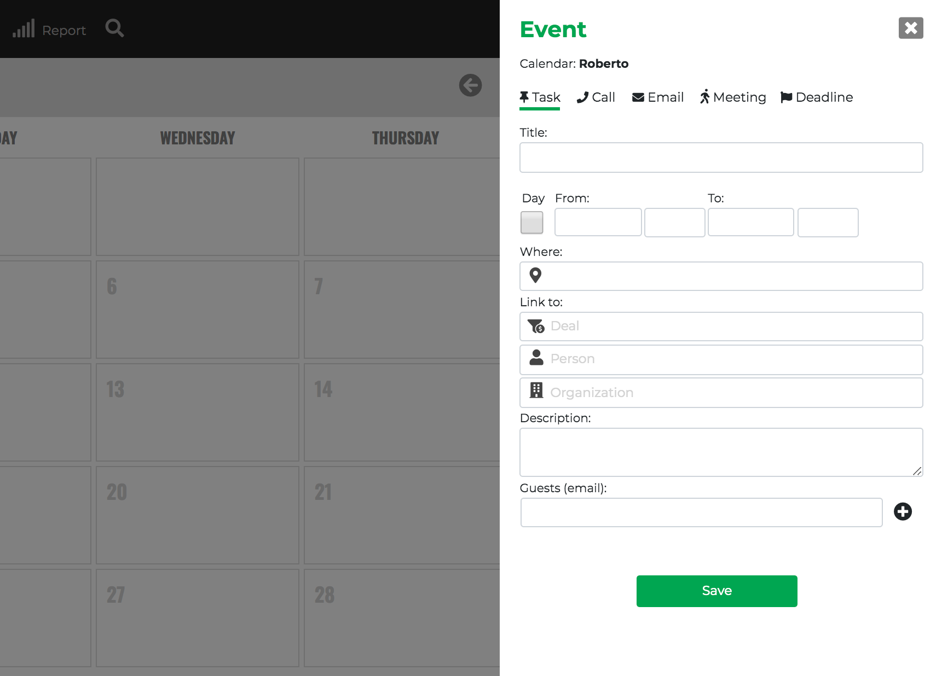Open the To date field

tap(750, 222)
